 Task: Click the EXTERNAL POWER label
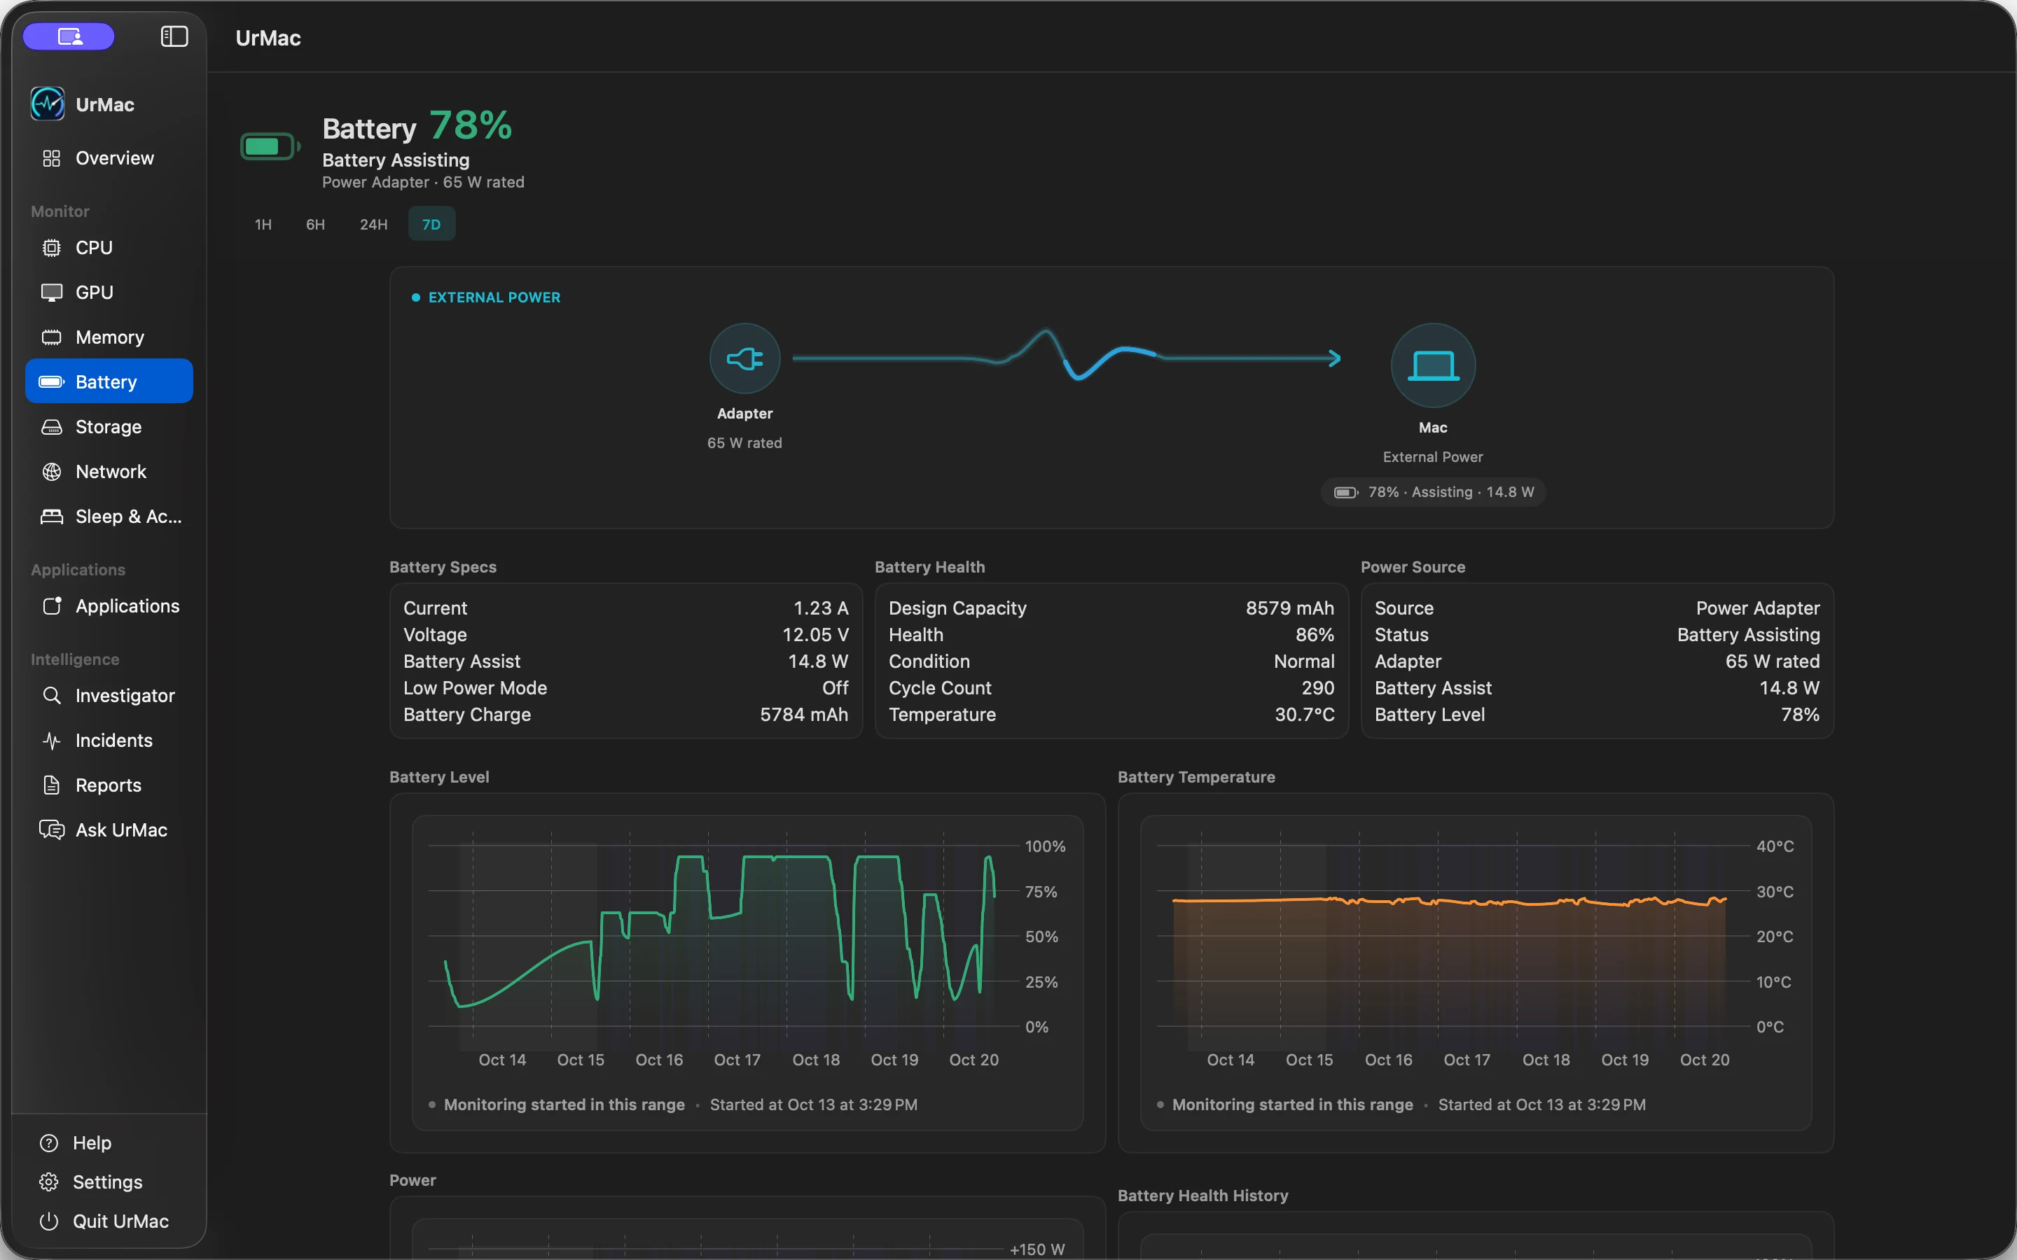(494, 297)
